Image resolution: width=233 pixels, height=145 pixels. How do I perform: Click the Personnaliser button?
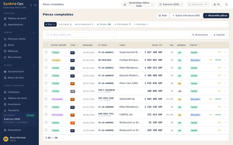[200, 35]
